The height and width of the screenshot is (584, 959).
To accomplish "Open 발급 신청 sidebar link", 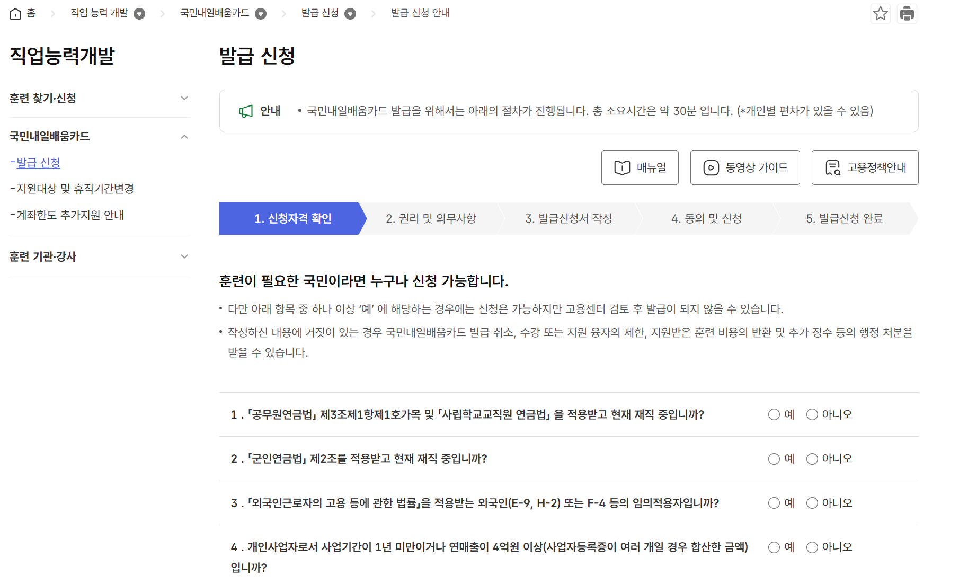I will [38, 163].
